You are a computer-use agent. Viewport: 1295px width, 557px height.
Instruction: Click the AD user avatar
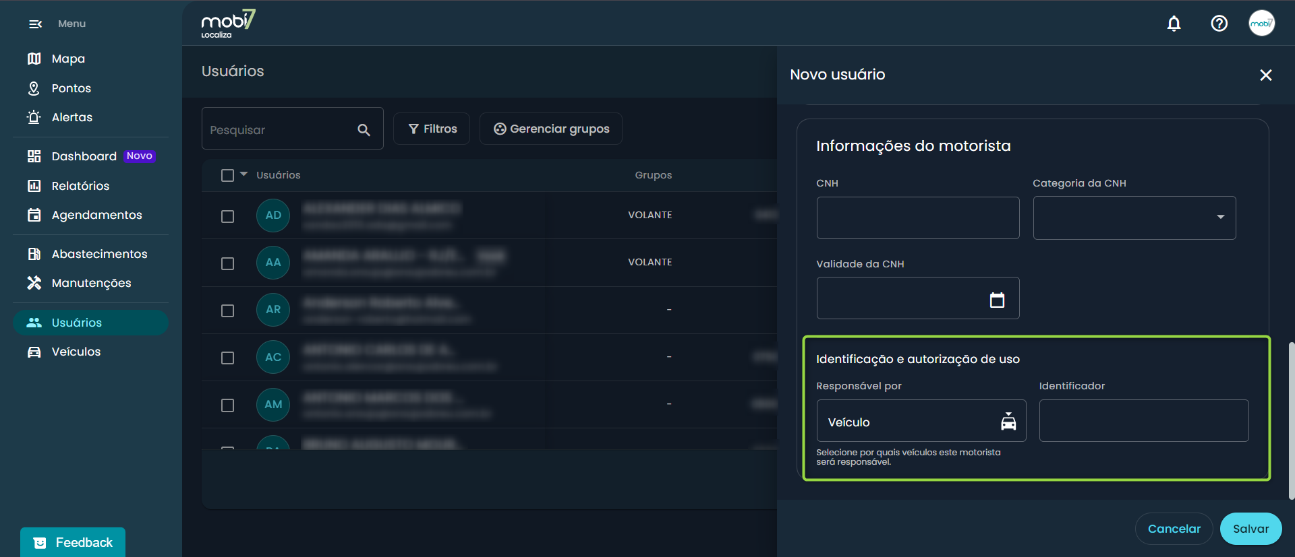tap(273, 216)
